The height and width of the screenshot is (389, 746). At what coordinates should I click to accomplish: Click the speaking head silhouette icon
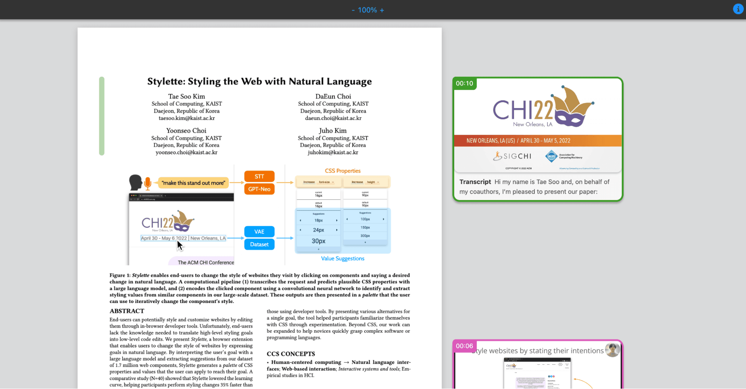pyautogui.click(x=135, y=183)
